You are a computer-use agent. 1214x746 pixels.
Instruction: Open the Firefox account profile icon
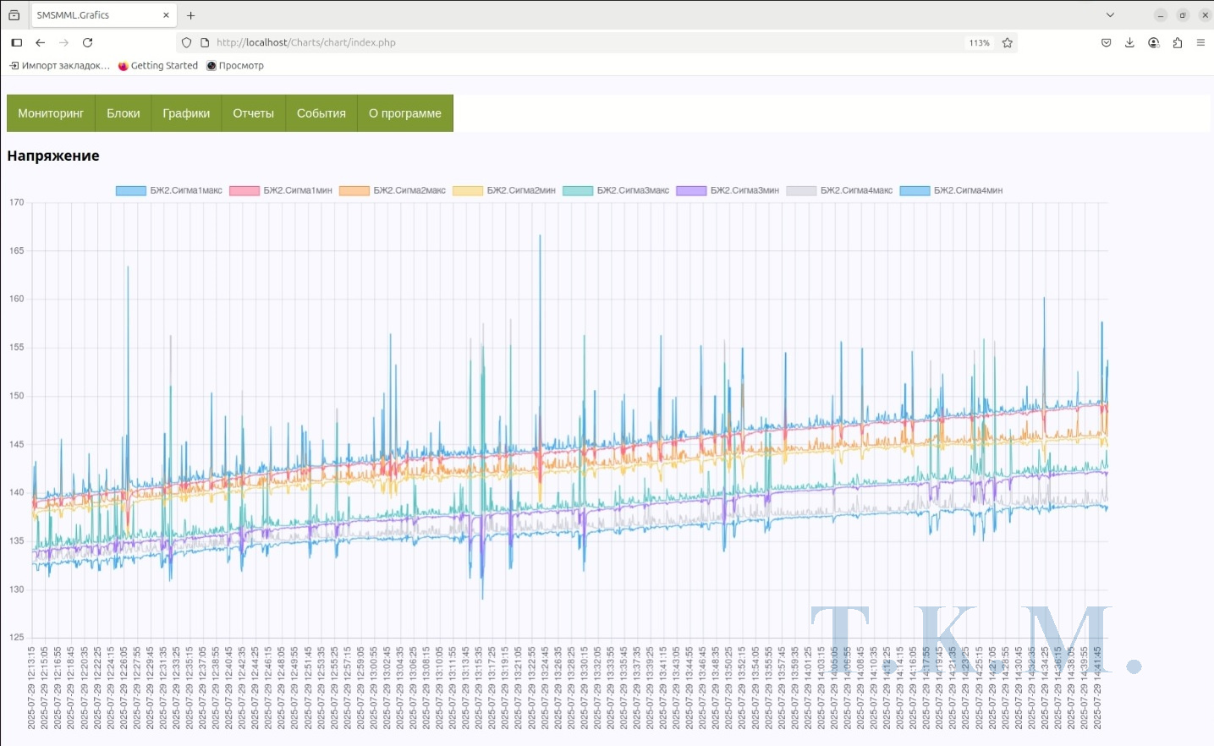[x=1153, y=42]
